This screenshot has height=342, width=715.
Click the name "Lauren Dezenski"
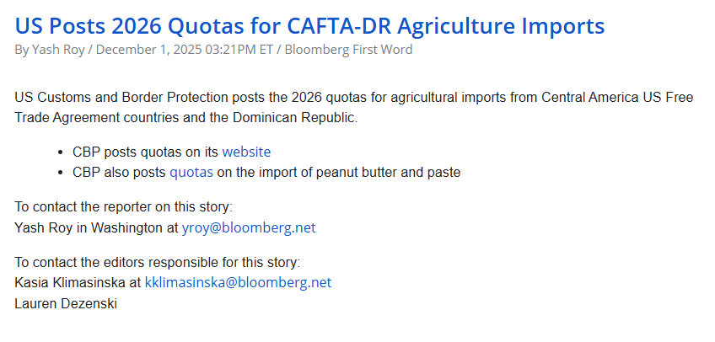66,304
